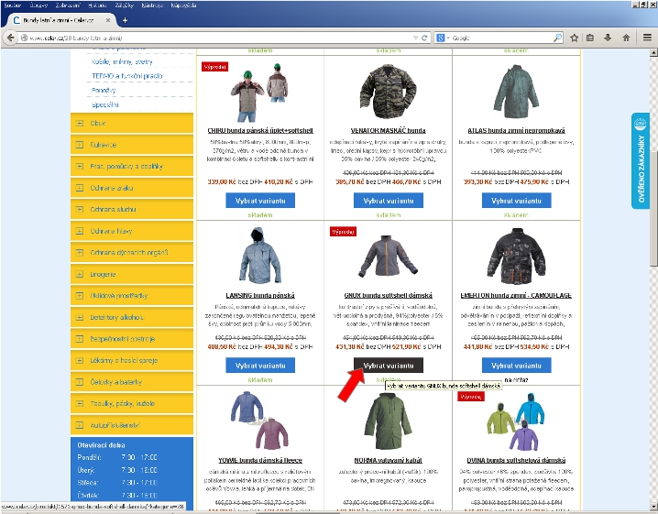This screenshot has height=514, width=658.
Task: Open the YOWIE bunda dámská fleece link
Action: 260,460
